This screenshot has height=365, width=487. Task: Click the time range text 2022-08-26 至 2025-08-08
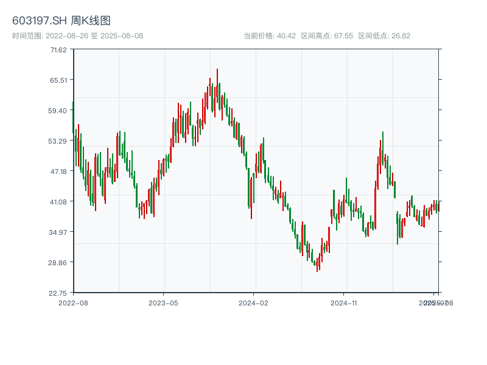point(94,36)
